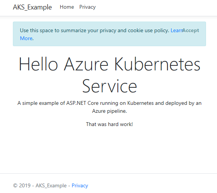Click the 'That was hard work!' text

pyautogui.click(x=109, y=124)
